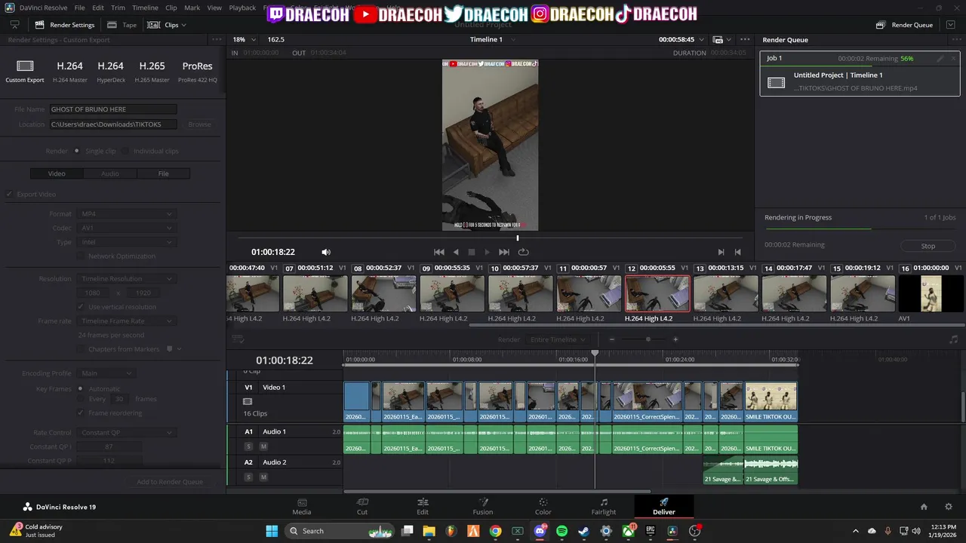This screenshot has height=543, width=966.
Task: Open the File menu
Action: pos(79,8)
